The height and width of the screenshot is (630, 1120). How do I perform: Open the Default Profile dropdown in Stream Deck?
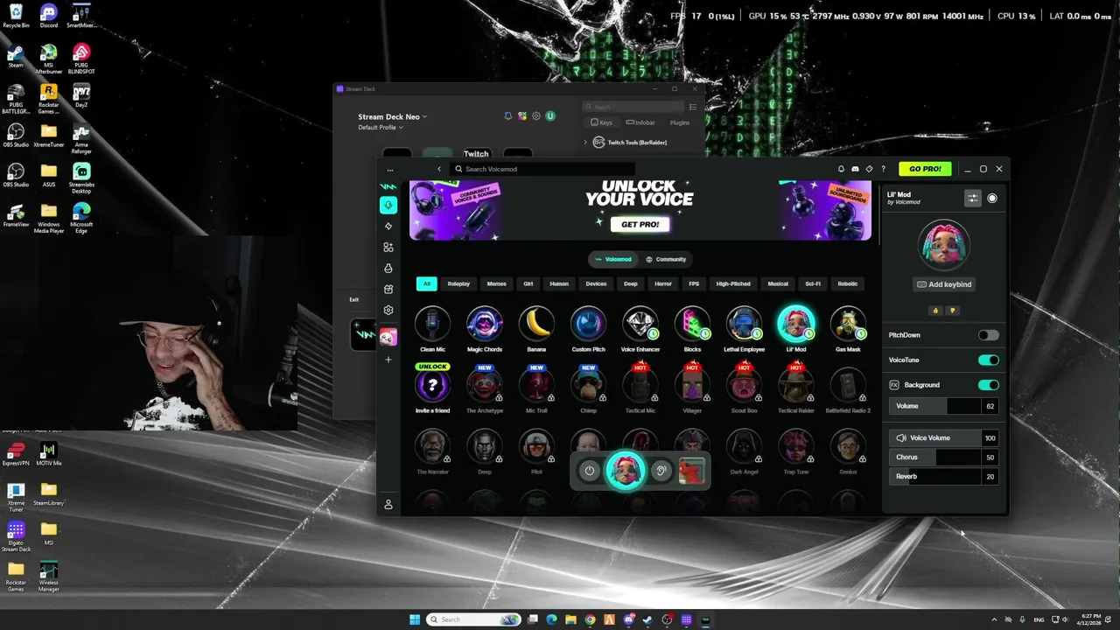(381, 128)
